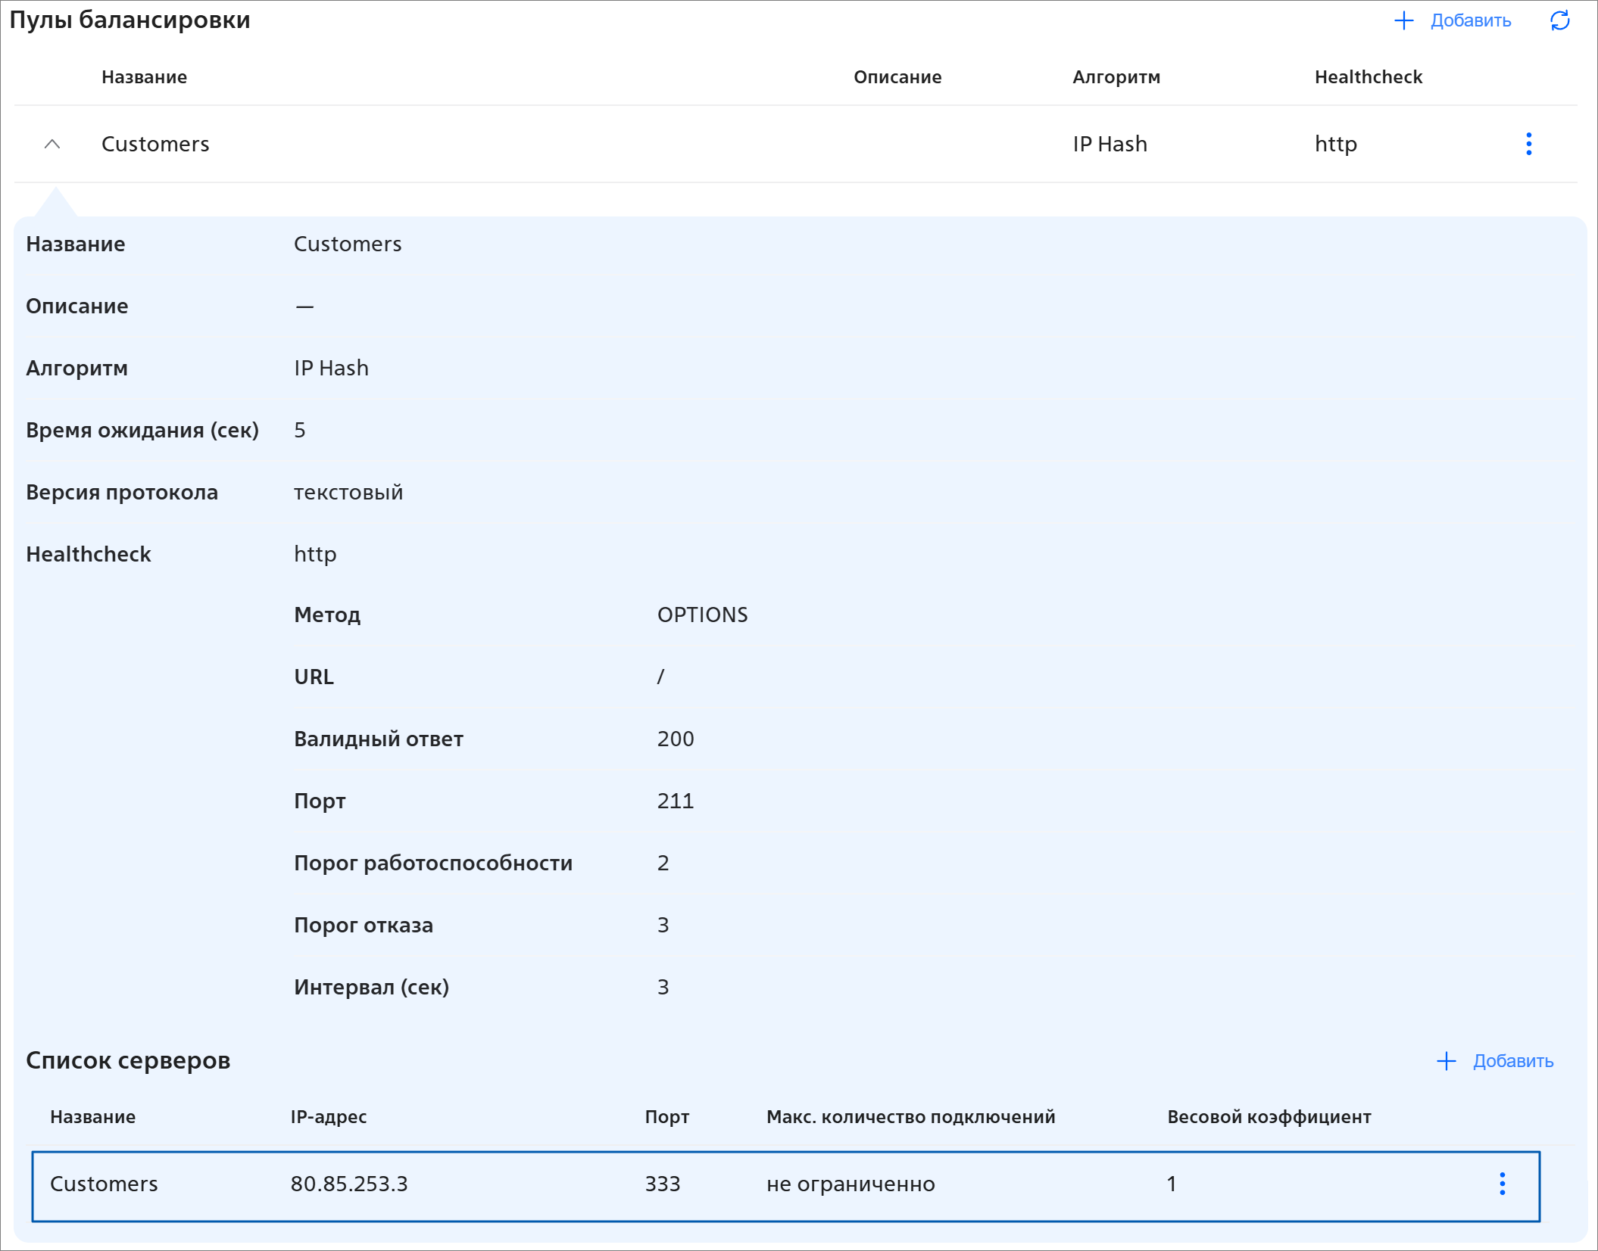Open three-dot menu for Customers pool row
Viewport: 1598px width, 1251px height.
(1528, 144)
